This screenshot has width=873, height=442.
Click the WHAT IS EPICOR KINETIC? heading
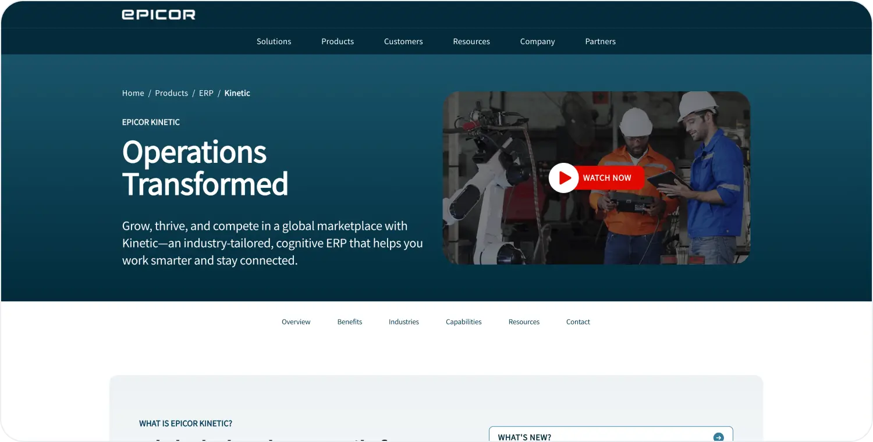click(186, 423)
